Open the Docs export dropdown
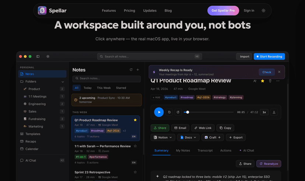Image resolution: width=305 pixels, height=181 pixels. [188, 137]
